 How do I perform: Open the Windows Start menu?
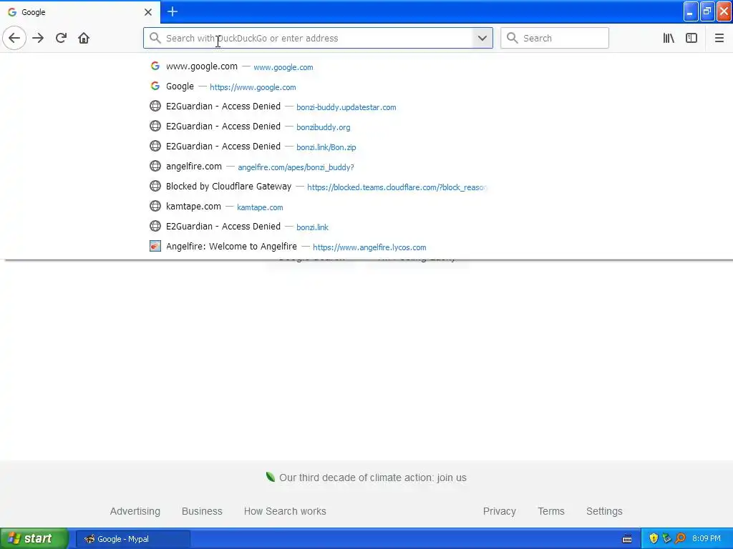tap(34, 539)
